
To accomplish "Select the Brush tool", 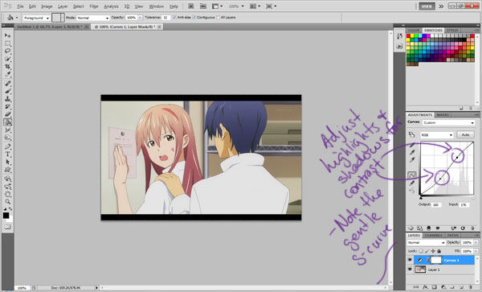I will (x=8, y=92).
